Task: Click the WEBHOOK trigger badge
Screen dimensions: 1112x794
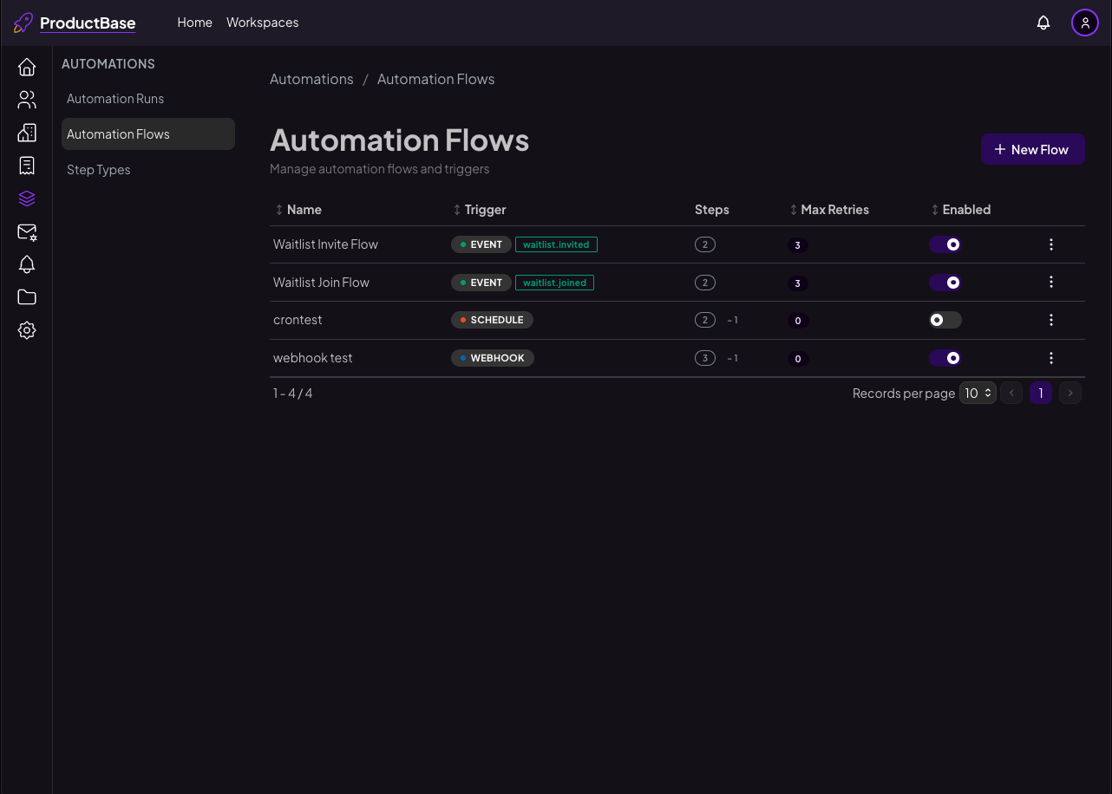Action: click(x=493, y=358)
